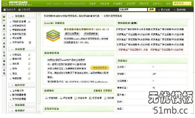Open the 快捷方式 dropdown

coord(180,4)
